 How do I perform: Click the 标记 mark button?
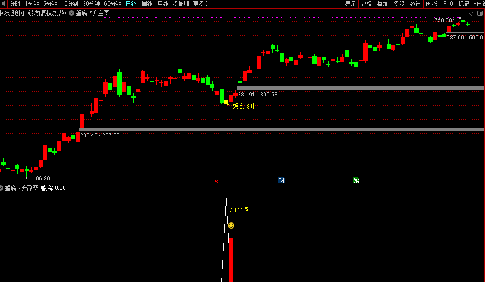tap(464, 4)
